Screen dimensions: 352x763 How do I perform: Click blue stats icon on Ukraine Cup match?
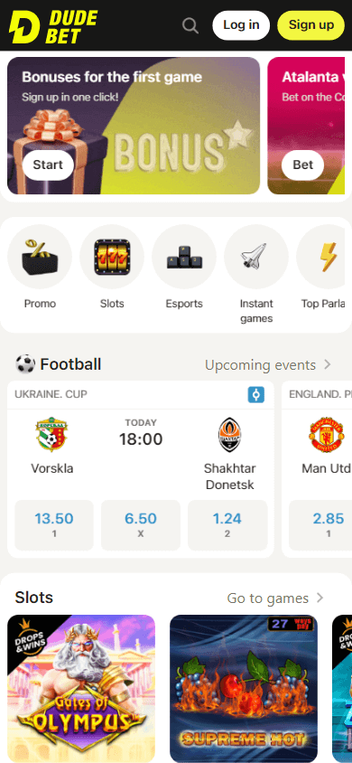tap(256, 394)
